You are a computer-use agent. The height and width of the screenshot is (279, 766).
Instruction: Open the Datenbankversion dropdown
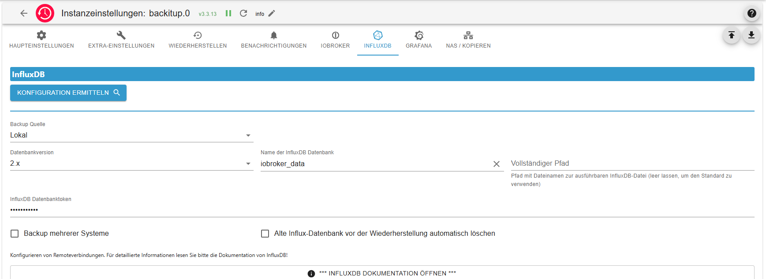[132, 164]
